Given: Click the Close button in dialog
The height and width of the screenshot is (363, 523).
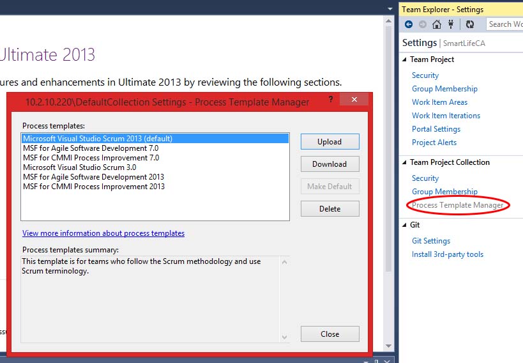Looking at the screenshot, I should (x=330, y=334).
